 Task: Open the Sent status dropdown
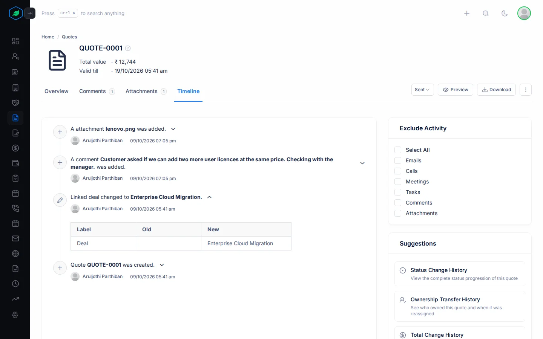click(422, 90)
